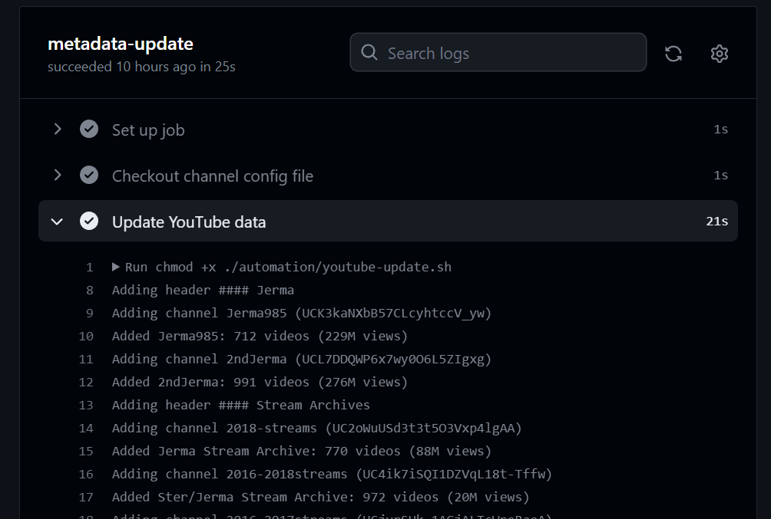Click the Added 2ndJerma: 991 videos line

(x=260, y=382)
